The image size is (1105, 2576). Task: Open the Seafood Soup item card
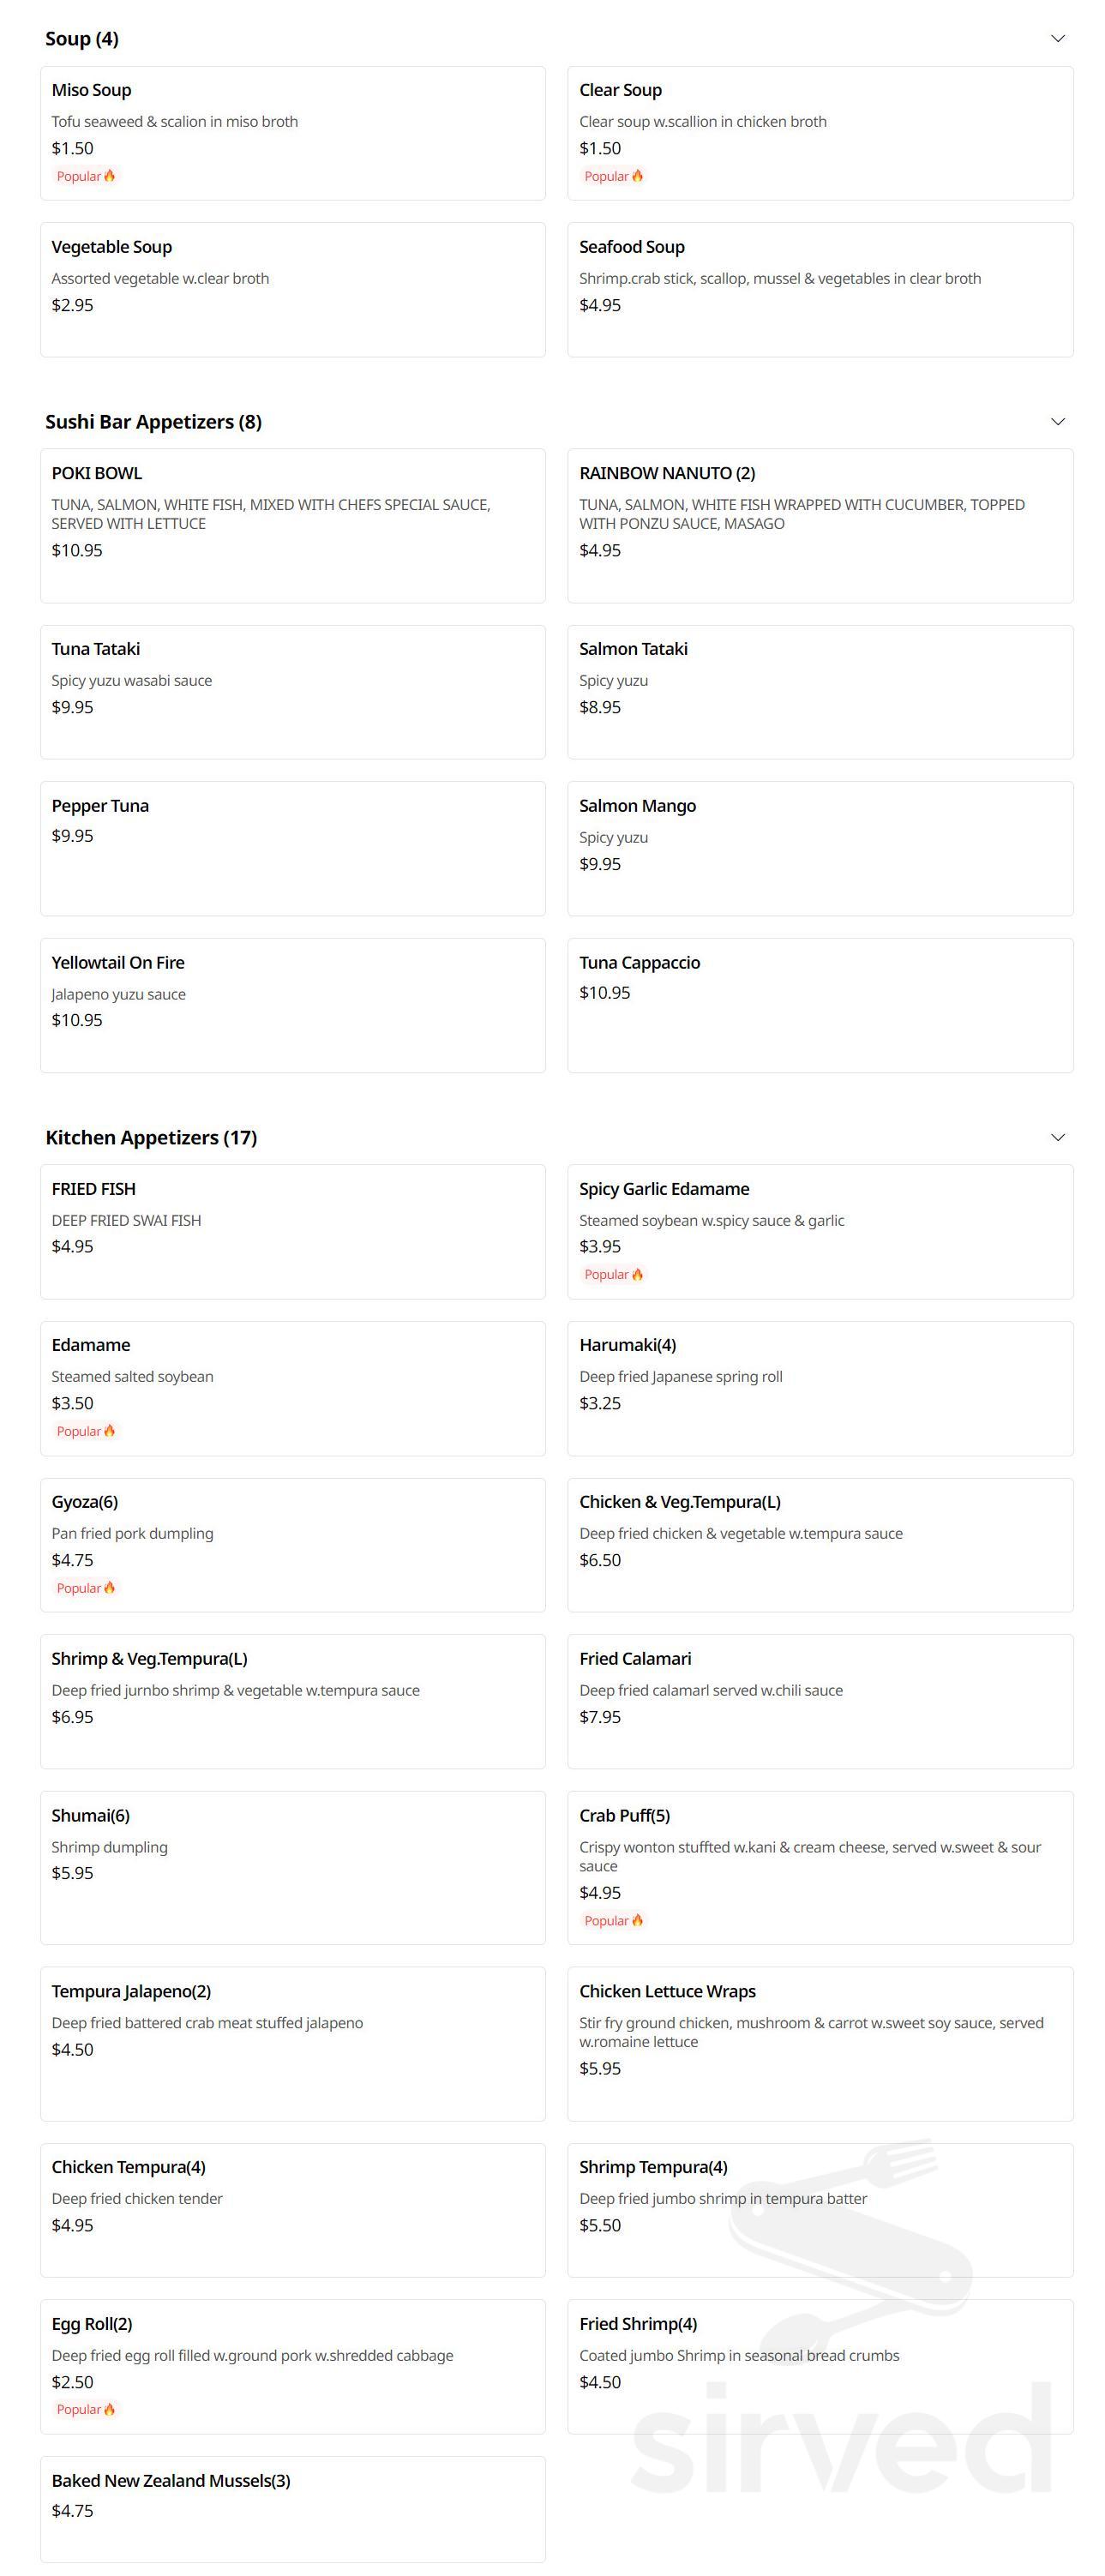tap(819, 290)
